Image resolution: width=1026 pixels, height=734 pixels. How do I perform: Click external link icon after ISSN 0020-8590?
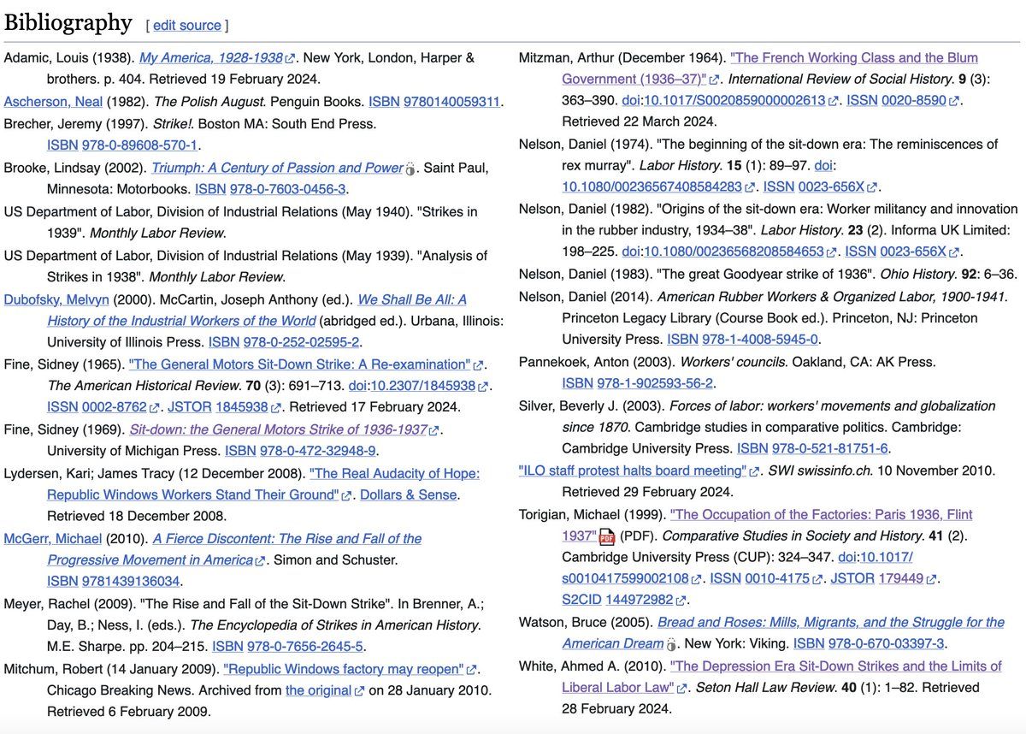[x=954, y=101]
